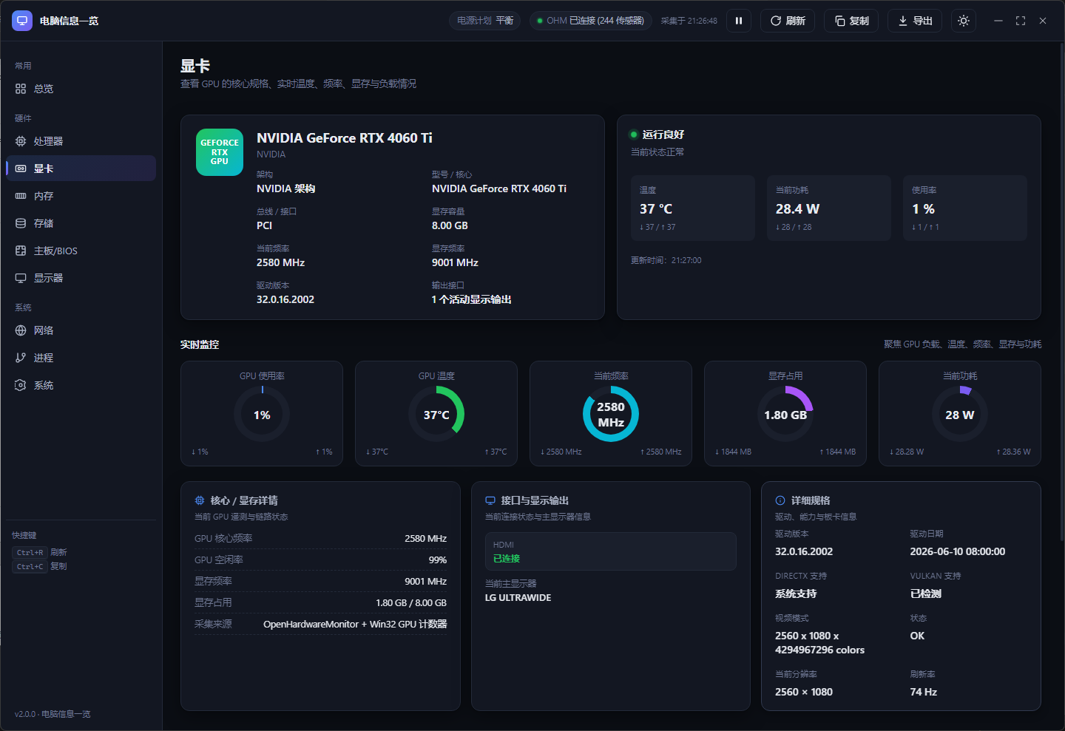Viewport: 1065px width, 731px height.
Task: Click the 电源计划 平衡 chip
Action: 485,21
